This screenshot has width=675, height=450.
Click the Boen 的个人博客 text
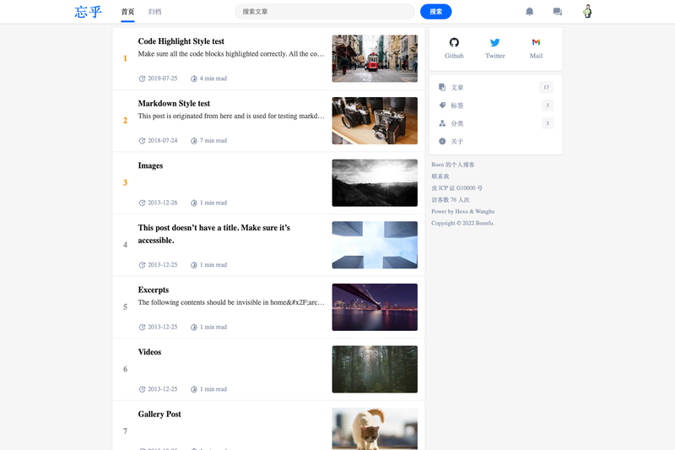pos(453,165)
